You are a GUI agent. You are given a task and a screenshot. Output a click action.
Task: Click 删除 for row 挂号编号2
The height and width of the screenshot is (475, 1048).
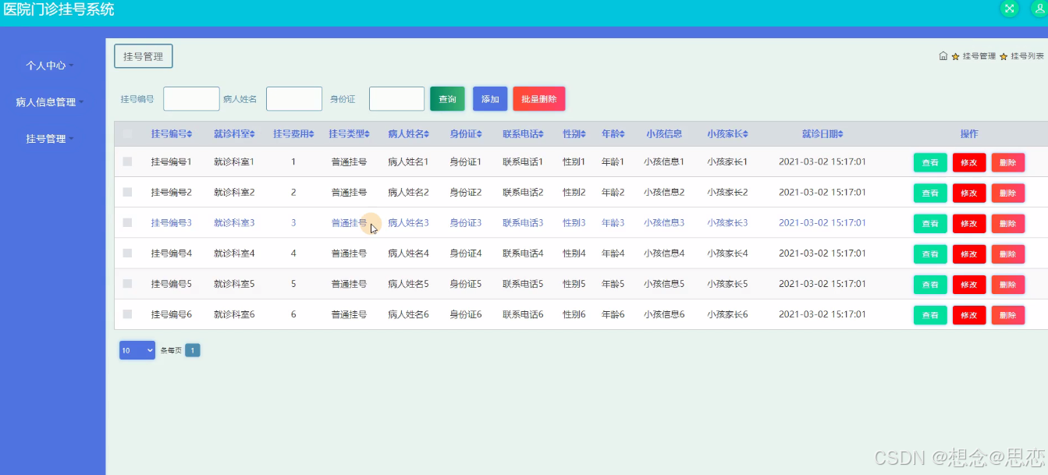point(1008,193)
